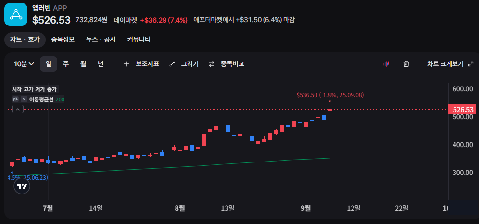Click the swap arrows icon beside 종목비교
479x224 pixels.
click(x=212, y=64)
